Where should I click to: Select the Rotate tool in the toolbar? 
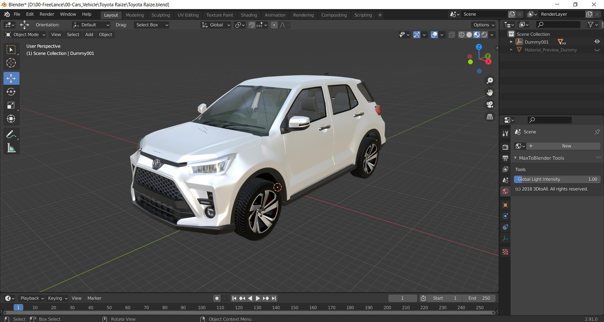[11, 92]
